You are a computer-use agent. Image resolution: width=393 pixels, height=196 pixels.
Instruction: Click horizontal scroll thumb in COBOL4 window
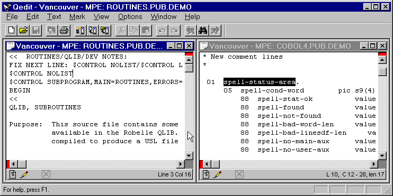pos(216,164)
